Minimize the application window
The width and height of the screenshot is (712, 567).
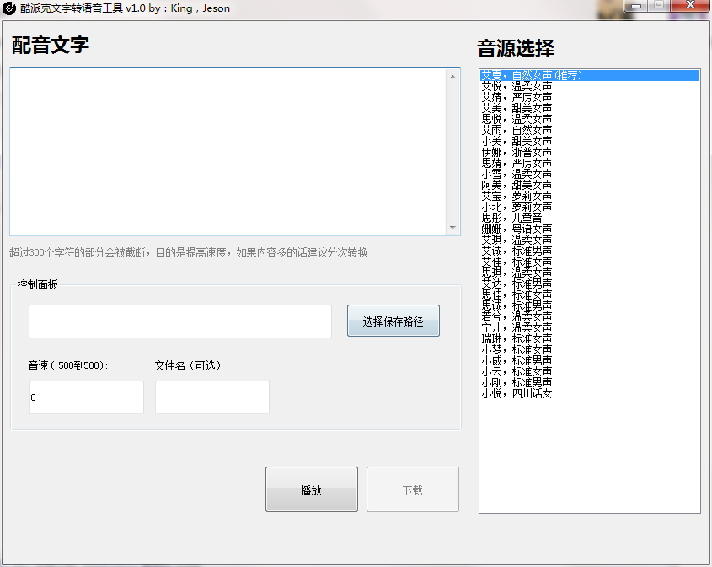[634, 6]
